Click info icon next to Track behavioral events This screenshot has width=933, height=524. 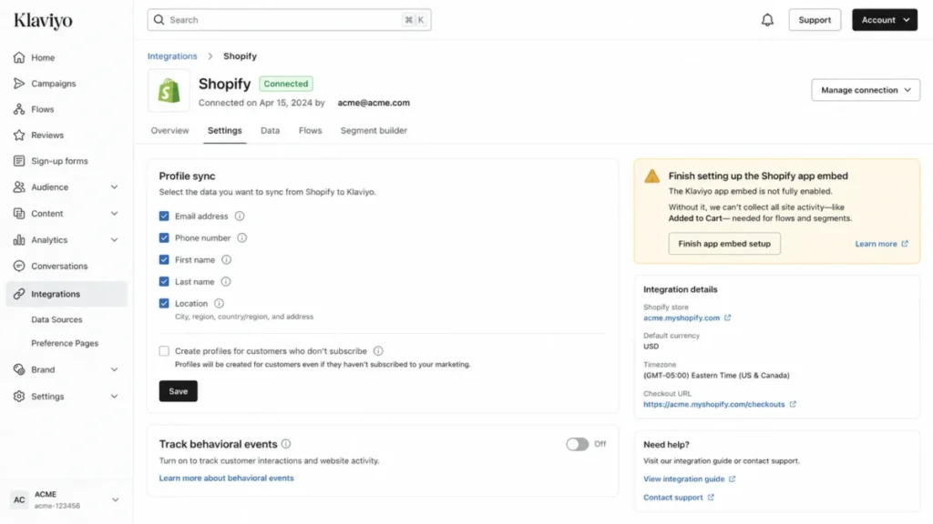pos(286,444)
